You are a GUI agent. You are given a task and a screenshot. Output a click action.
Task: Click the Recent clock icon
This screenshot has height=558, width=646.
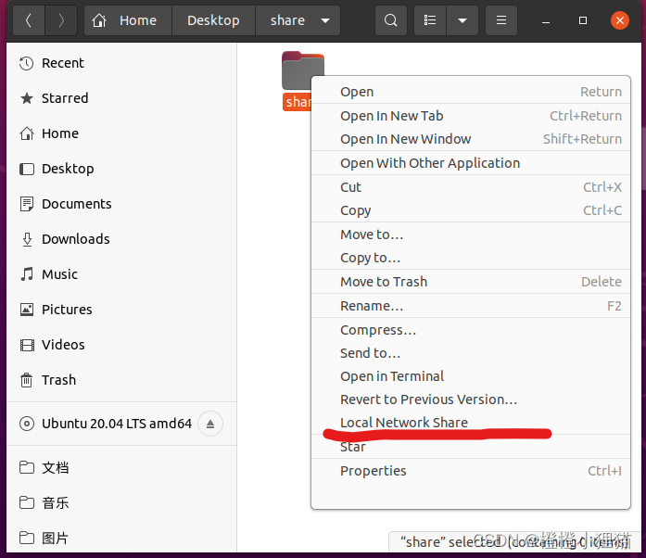26,63
